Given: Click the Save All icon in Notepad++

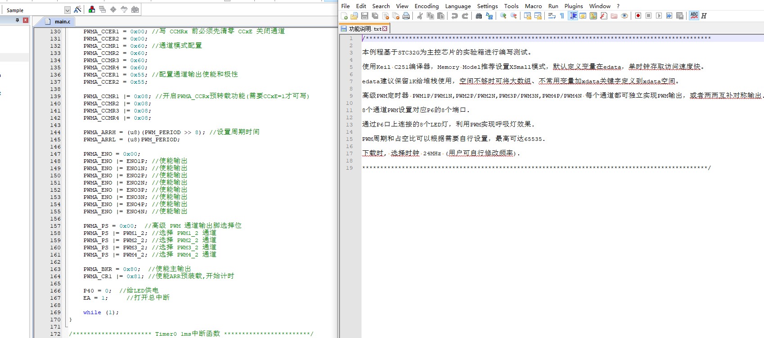Looking at the screenshot, I should (375, 16).
